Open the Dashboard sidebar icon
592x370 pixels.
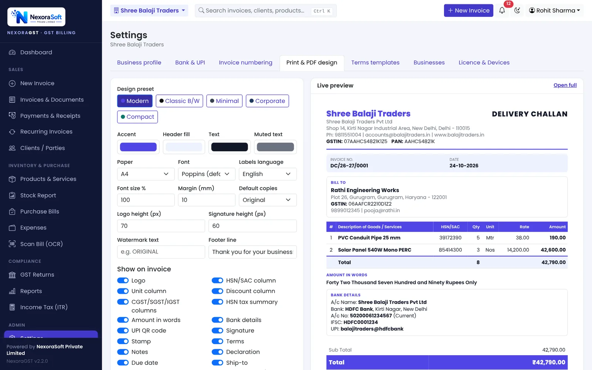pos(12,53)
